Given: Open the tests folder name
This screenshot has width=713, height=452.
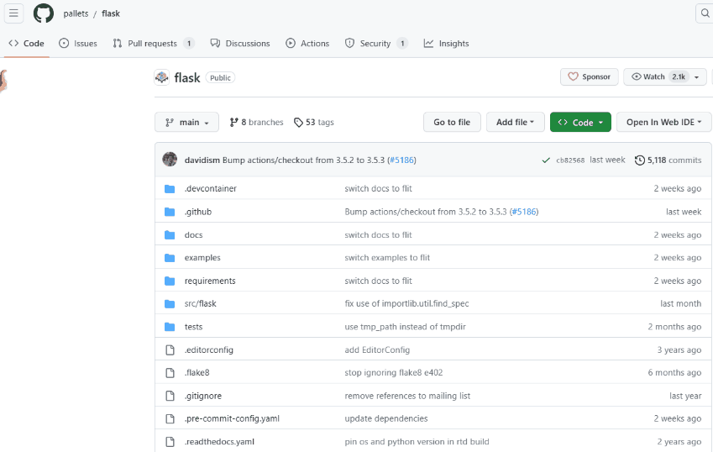Looking at the screenshot, I should point(194,327).
